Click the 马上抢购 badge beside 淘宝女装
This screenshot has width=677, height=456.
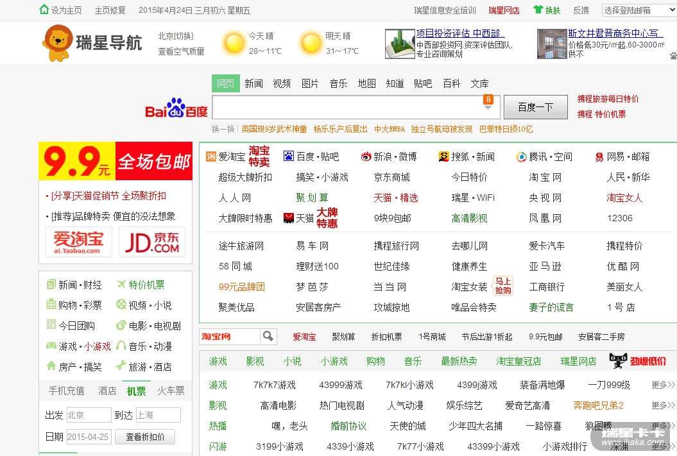click(x=503, y=285)
